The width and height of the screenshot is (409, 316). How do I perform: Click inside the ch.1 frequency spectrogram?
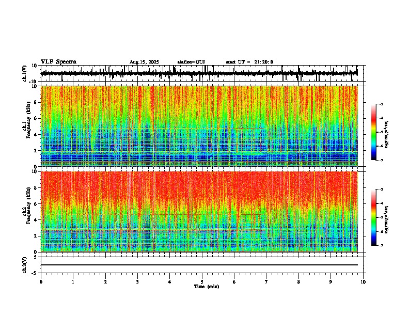(199, 126)
